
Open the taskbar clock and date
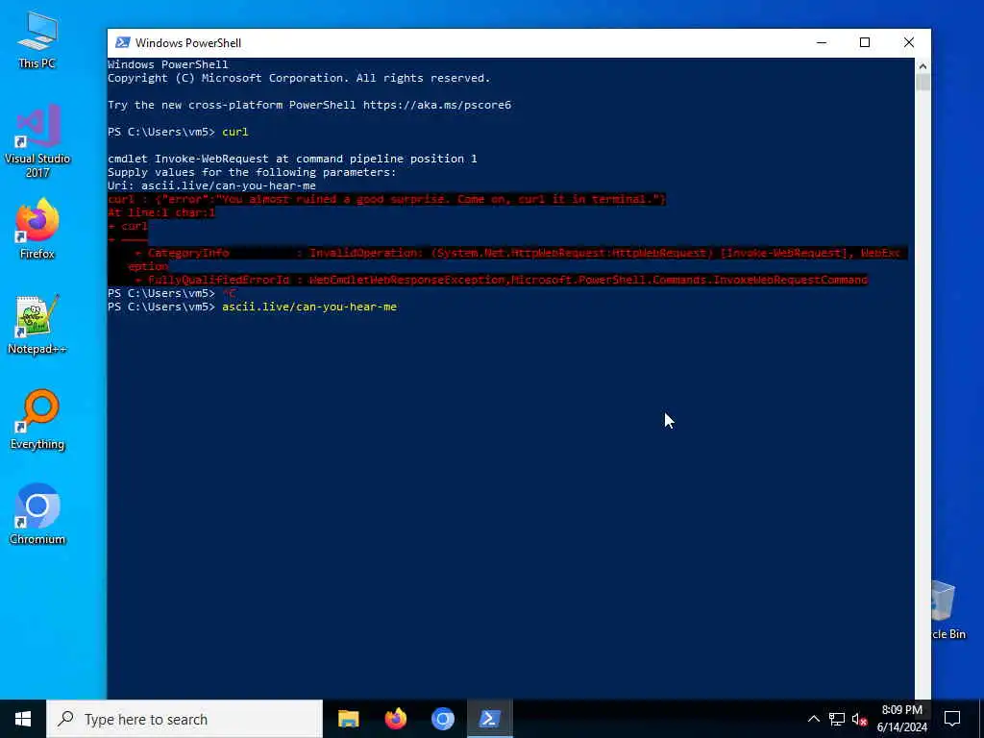pyautogui.click(x=901, y=719)
